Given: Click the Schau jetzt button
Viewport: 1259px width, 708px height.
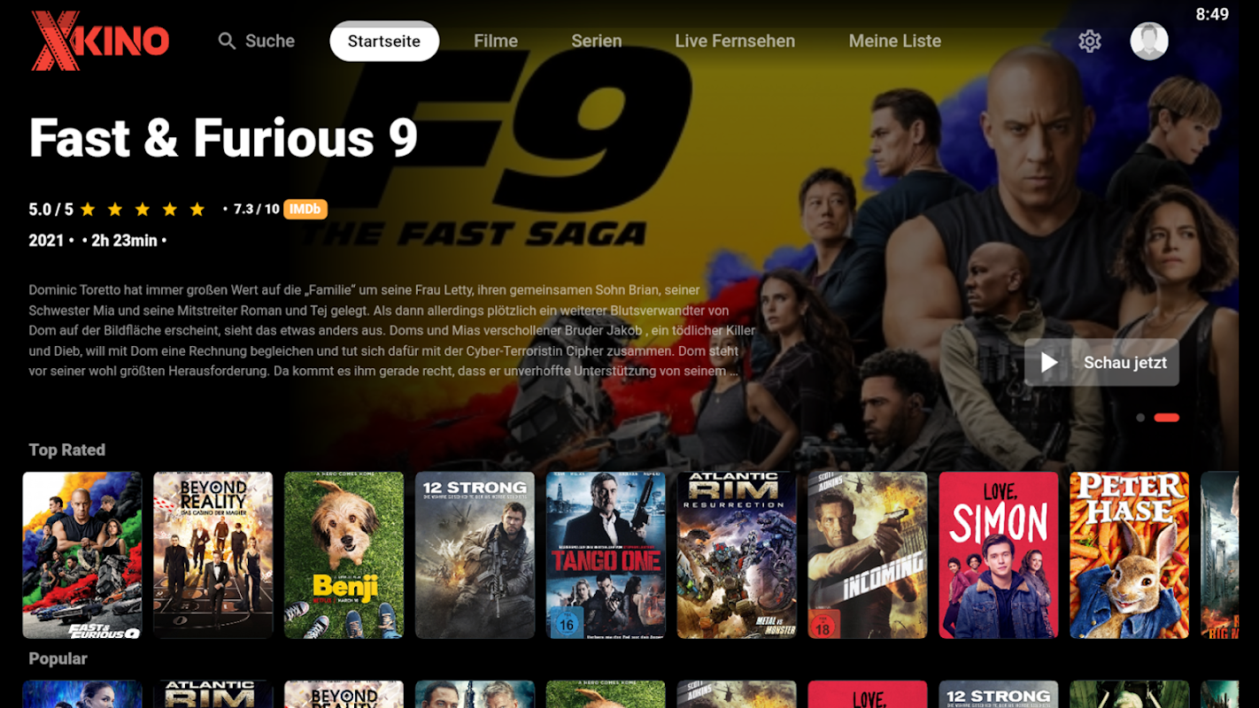Looking at the screenshot, I should (x=1101, y=362).
